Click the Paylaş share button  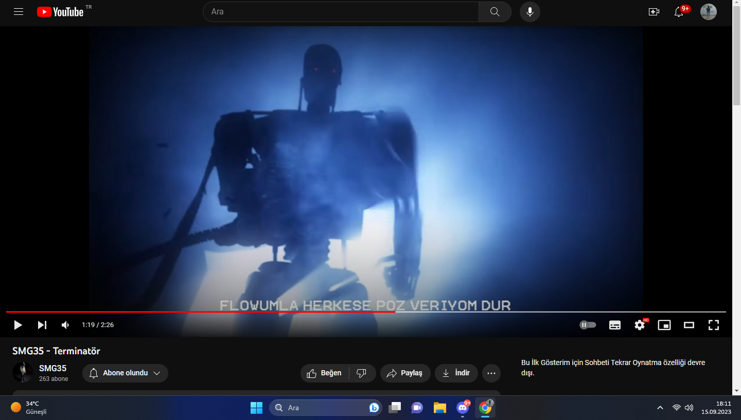(x=405, y=373)
